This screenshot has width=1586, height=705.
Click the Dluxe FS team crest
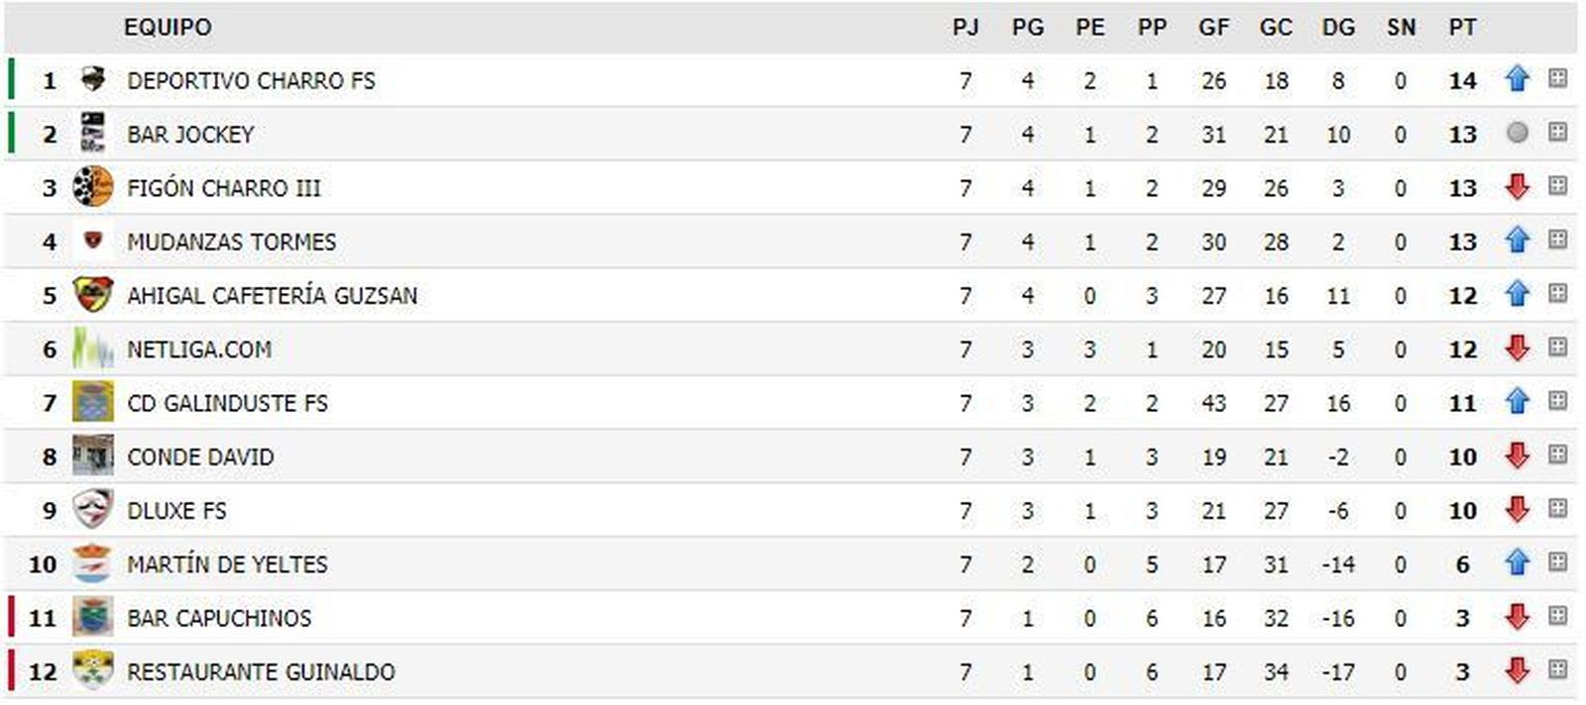(x=92, y=510)
